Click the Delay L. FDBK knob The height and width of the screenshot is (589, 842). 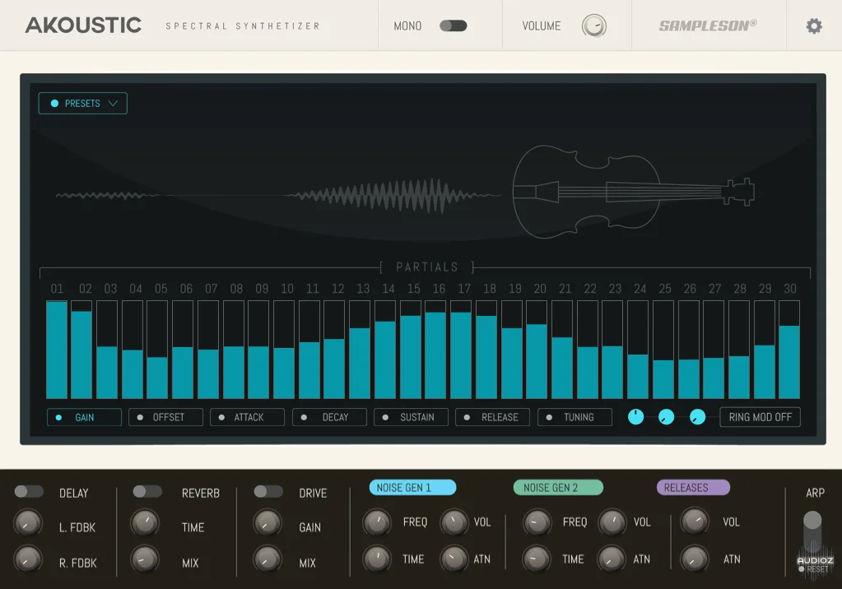click(x=27, y=523)
